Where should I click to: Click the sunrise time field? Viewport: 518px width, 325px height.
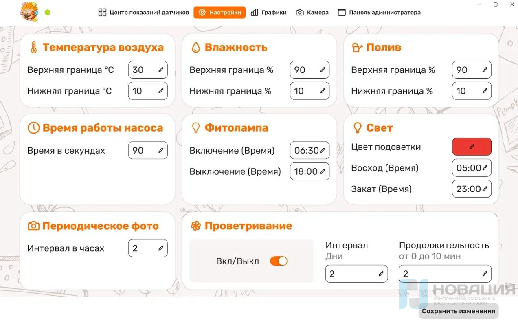468,168
